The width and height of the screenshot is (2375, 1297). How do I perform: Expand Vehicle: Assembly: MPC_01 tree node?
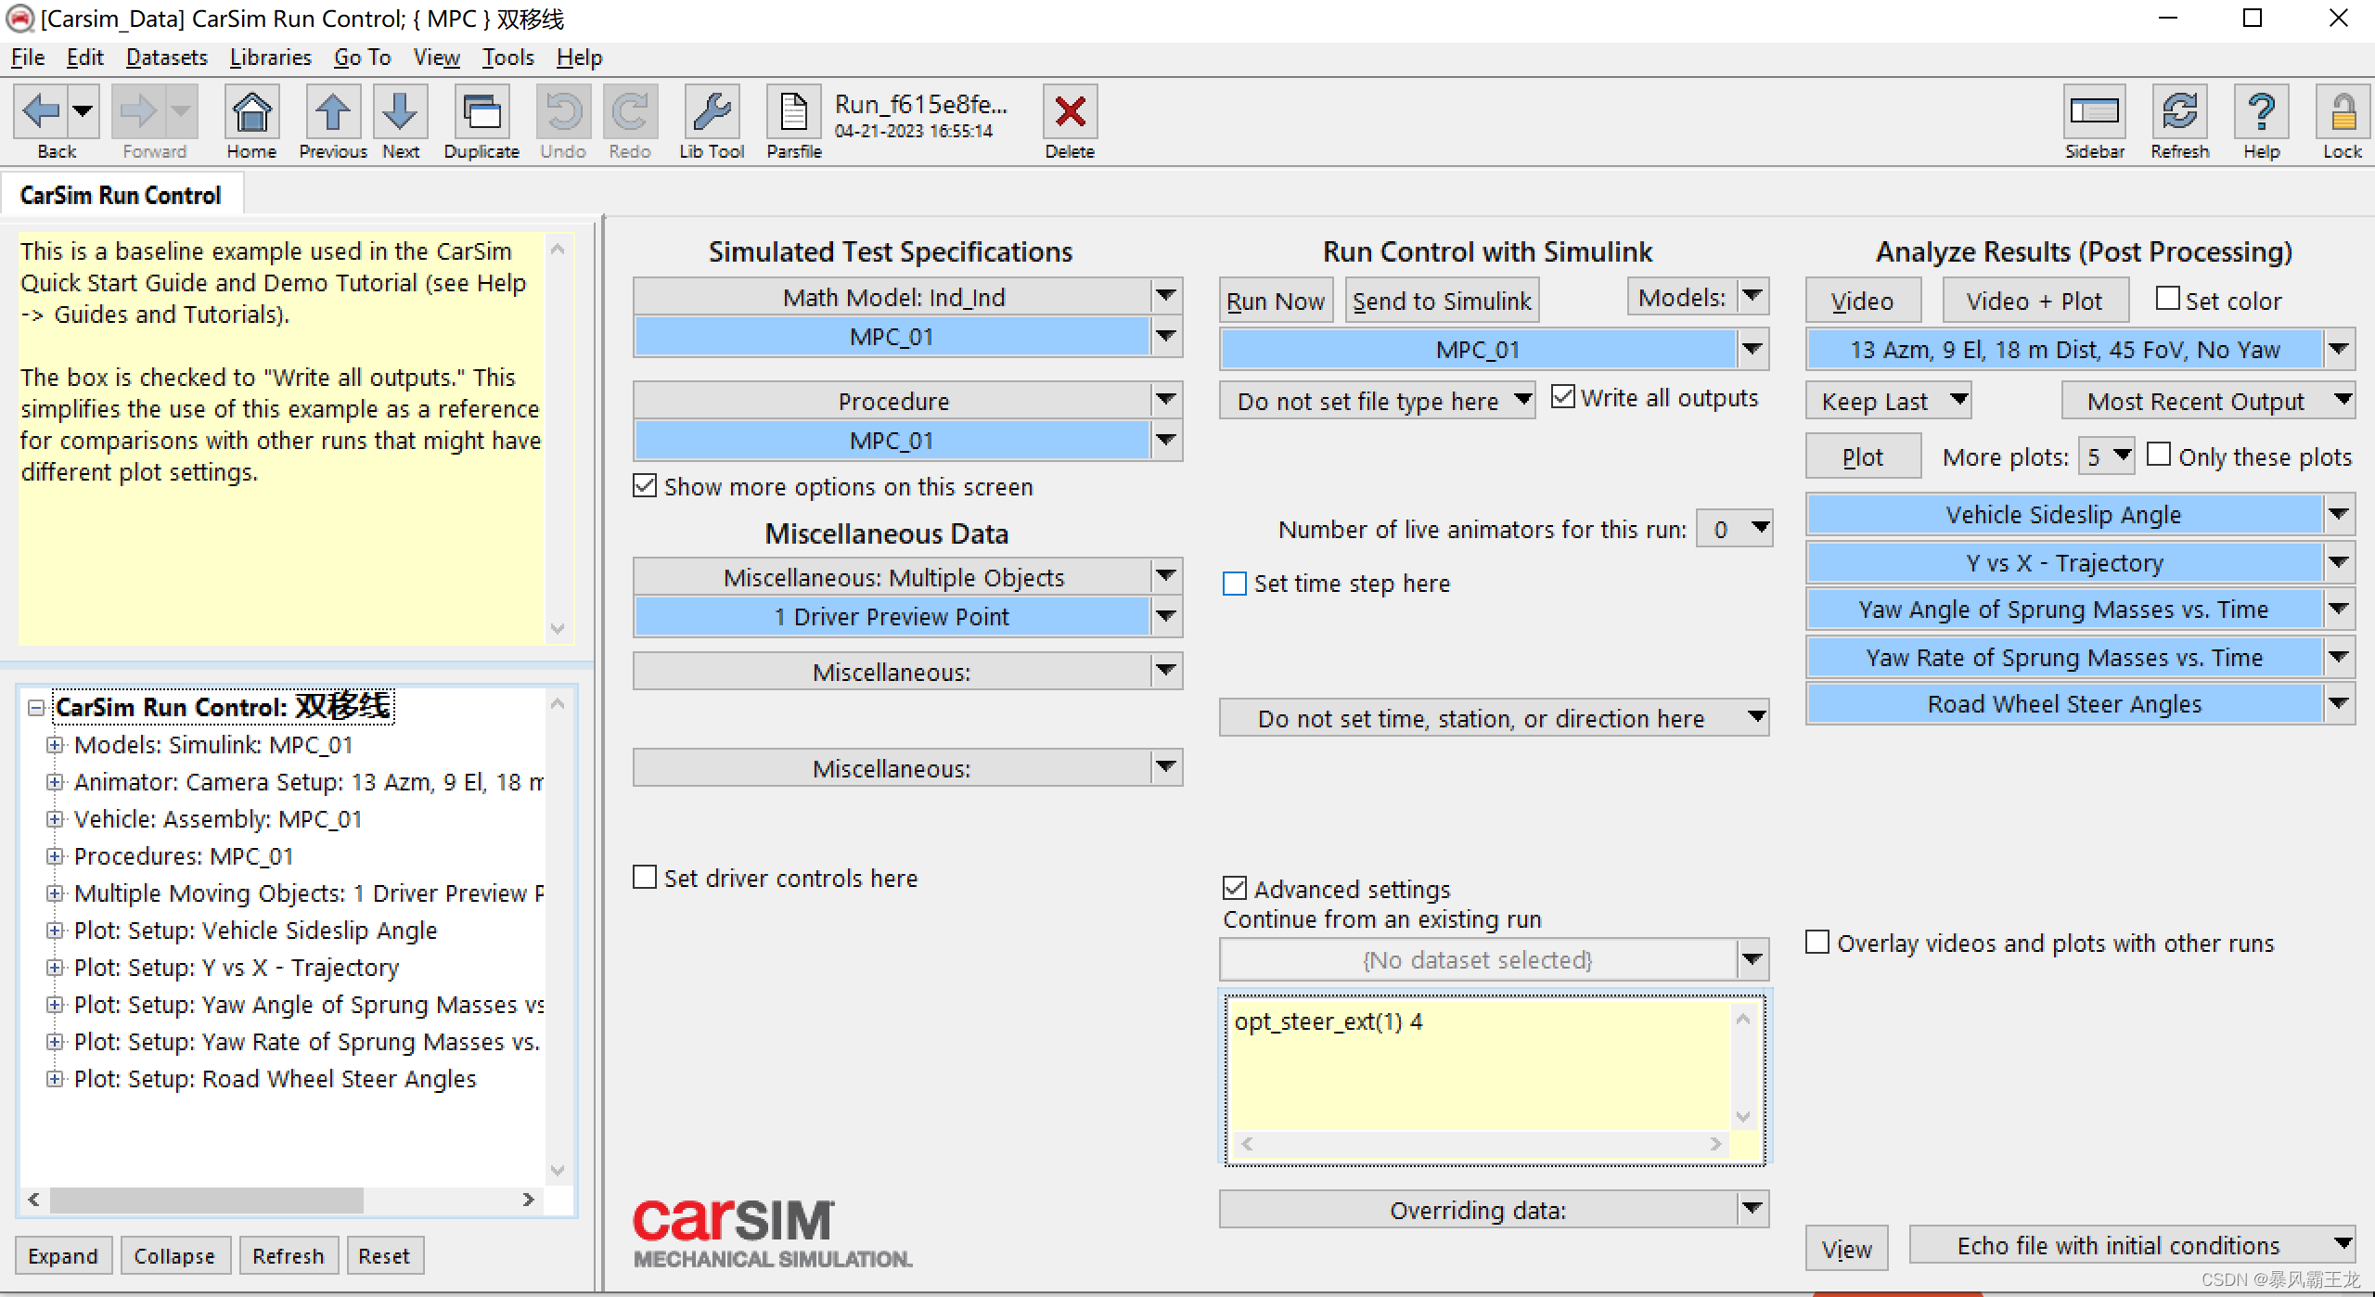coord(55,819)
